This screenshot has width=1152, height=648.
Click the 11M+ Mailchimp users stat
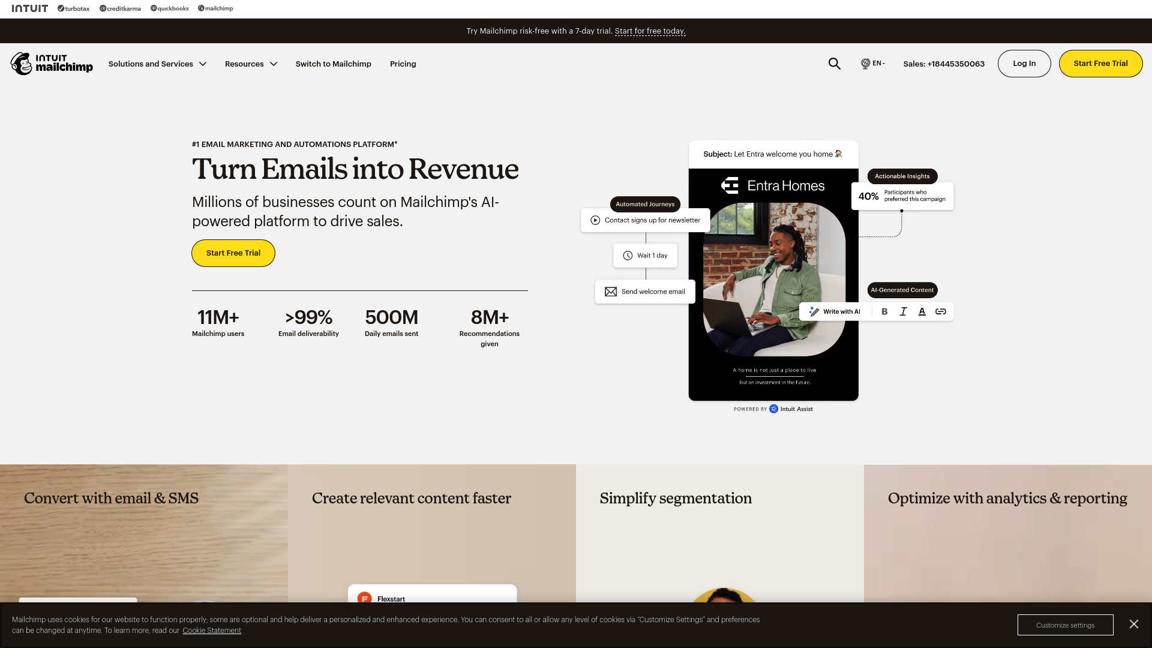[x=218, y=322]
